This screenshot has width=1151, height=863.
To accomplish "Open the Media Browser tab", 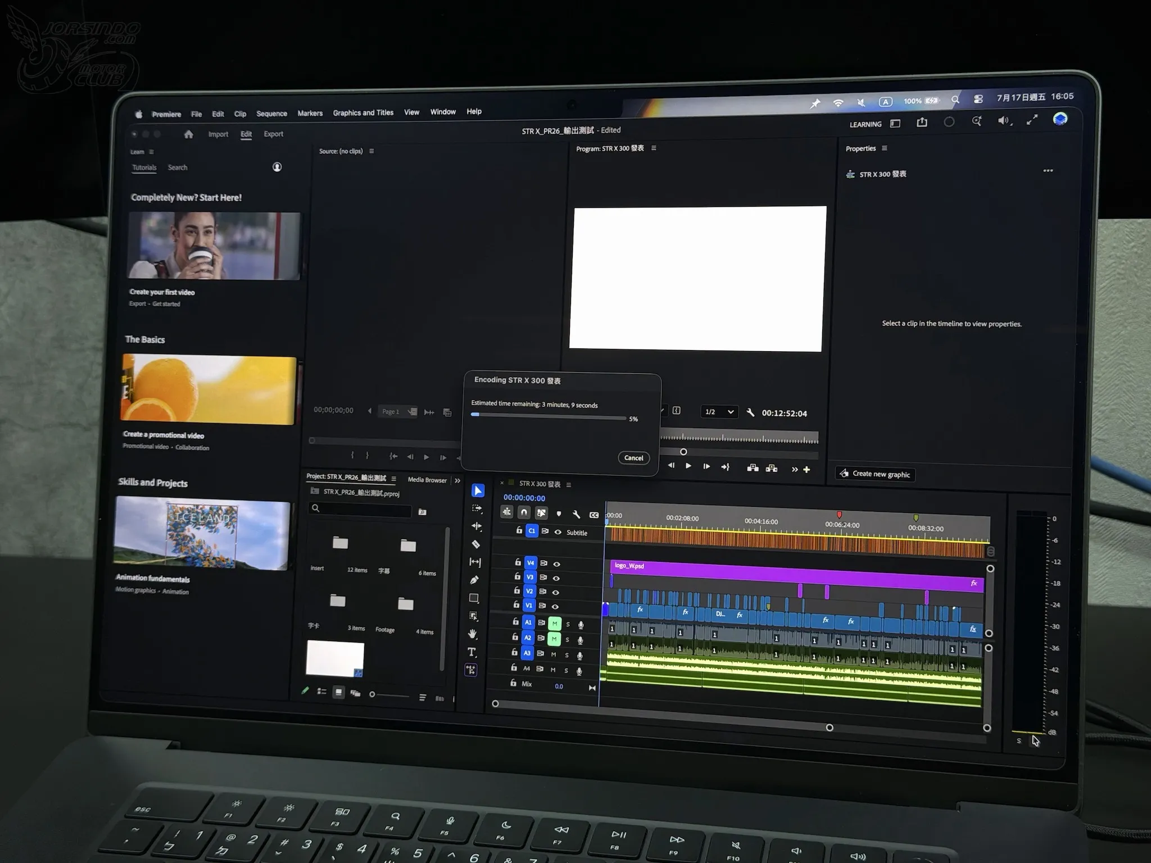I will pos(427,480).
